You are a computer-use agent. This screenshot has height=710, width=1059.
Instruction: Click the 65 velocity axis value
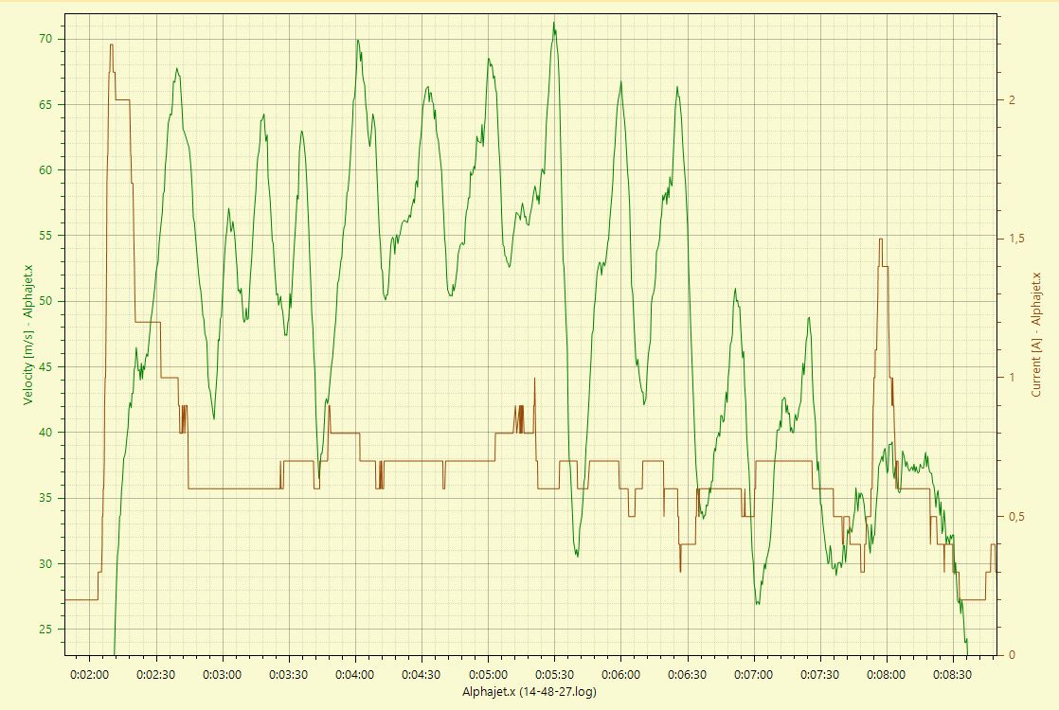[x=45, y=105]
